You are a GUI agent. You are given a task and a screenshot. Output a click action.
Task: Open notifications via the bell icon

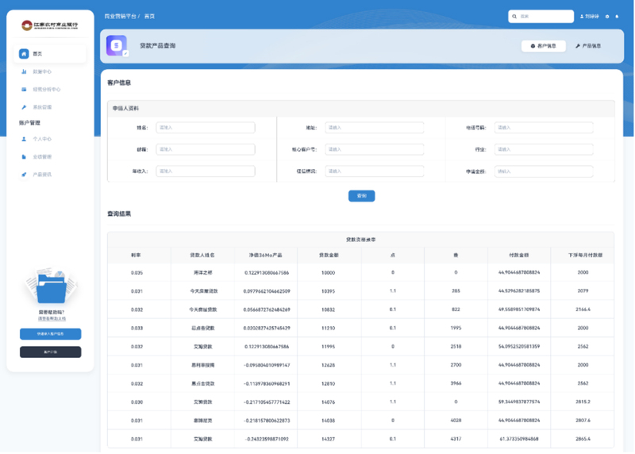618,17
